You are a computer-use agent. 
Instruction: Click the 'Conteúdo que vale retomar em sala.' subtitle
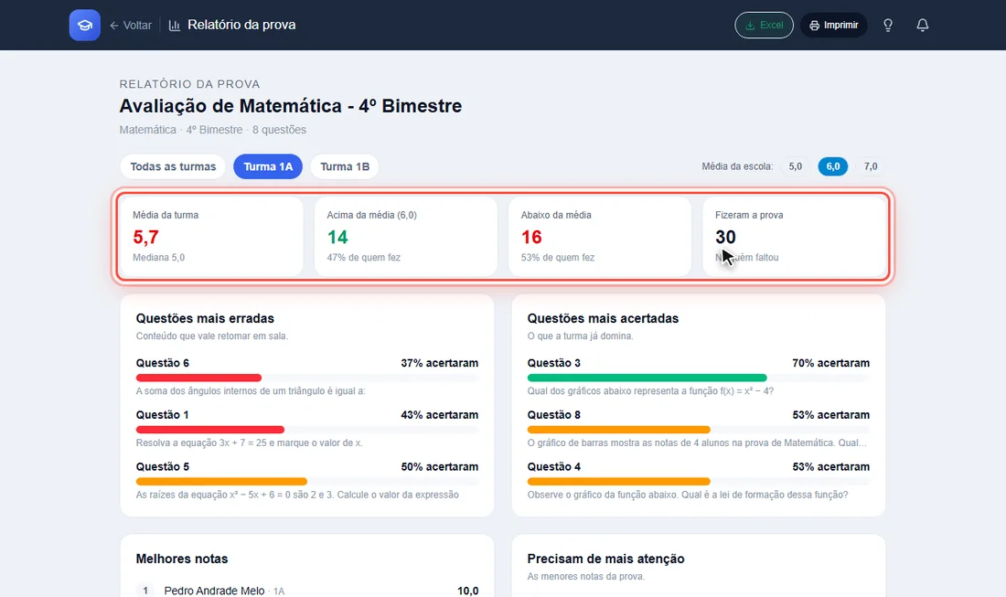212,336
